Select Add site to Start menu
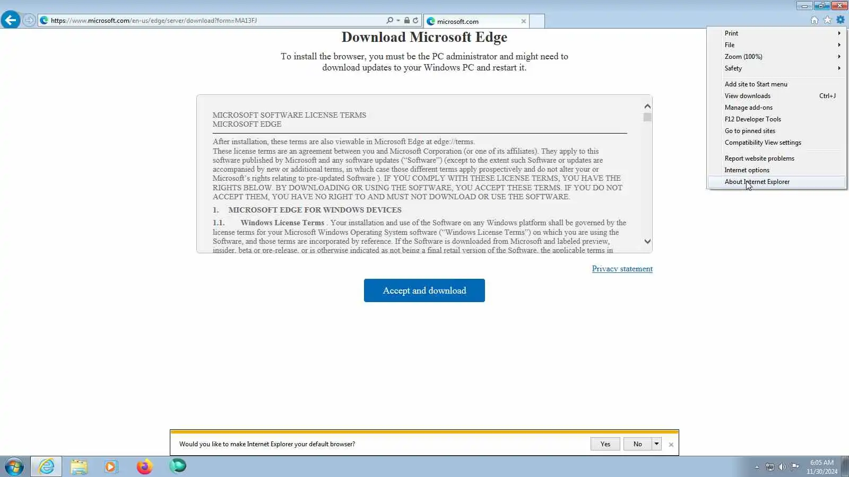 point(777,84)
